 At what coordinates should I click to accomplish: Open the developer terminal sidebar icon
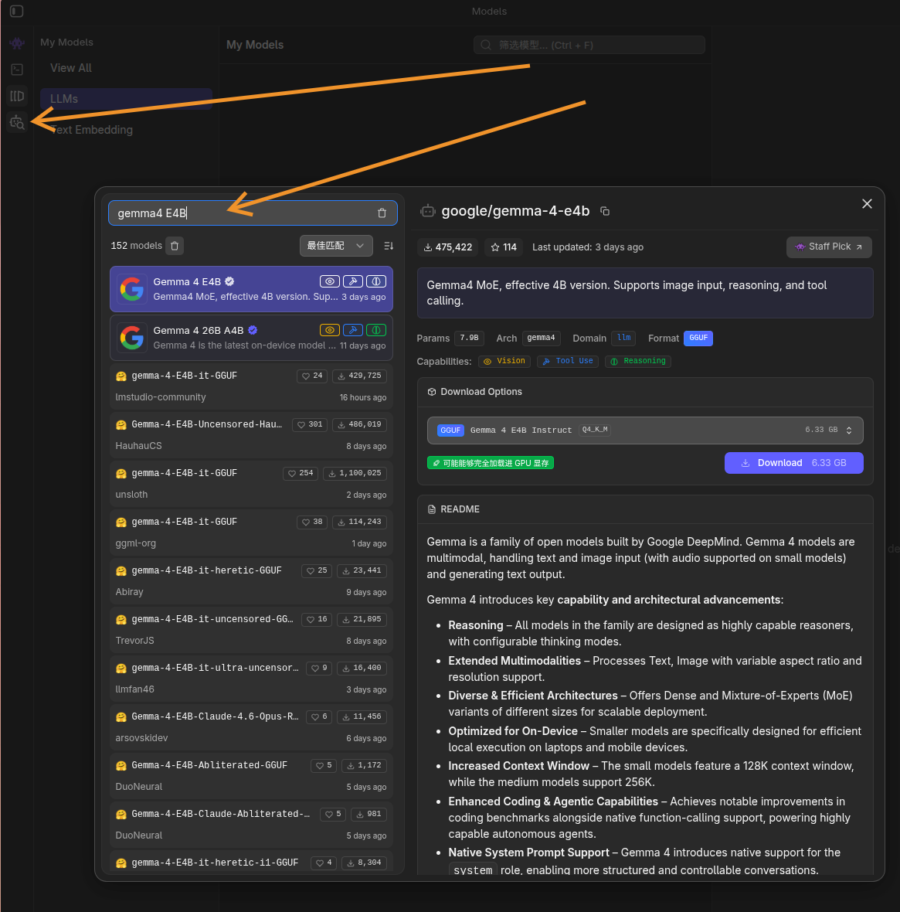click(17, 70)
